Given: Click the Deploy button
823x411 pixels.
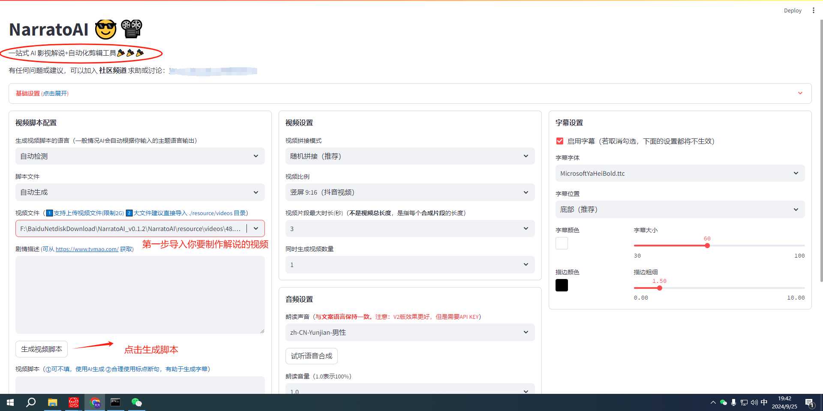Looking at the screenshot, I should tap(793, 10).
